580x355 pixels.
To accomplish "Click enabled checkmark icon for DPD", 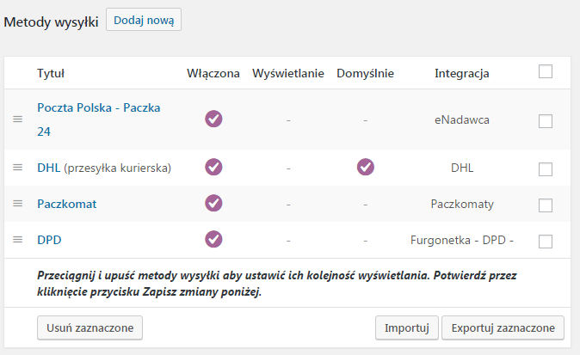I will click(x=213, y=239).
